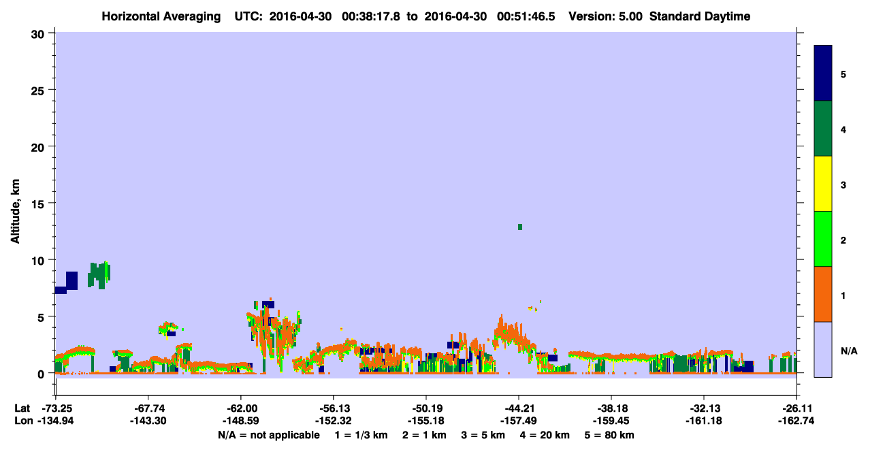Click the y-axis tick label 0
The width and height of the screenshot is (885, 454).
tap(42, 373)
